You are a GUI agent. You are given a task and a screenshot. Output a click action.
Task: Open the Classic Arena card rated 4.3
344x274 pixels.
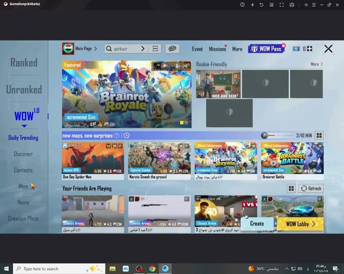(93, 214)
